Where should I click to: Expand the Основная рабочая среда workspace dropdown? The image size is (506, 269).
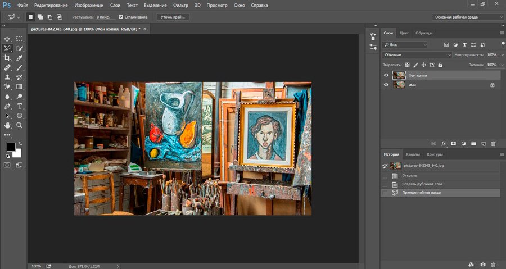[x=469, y=17]
